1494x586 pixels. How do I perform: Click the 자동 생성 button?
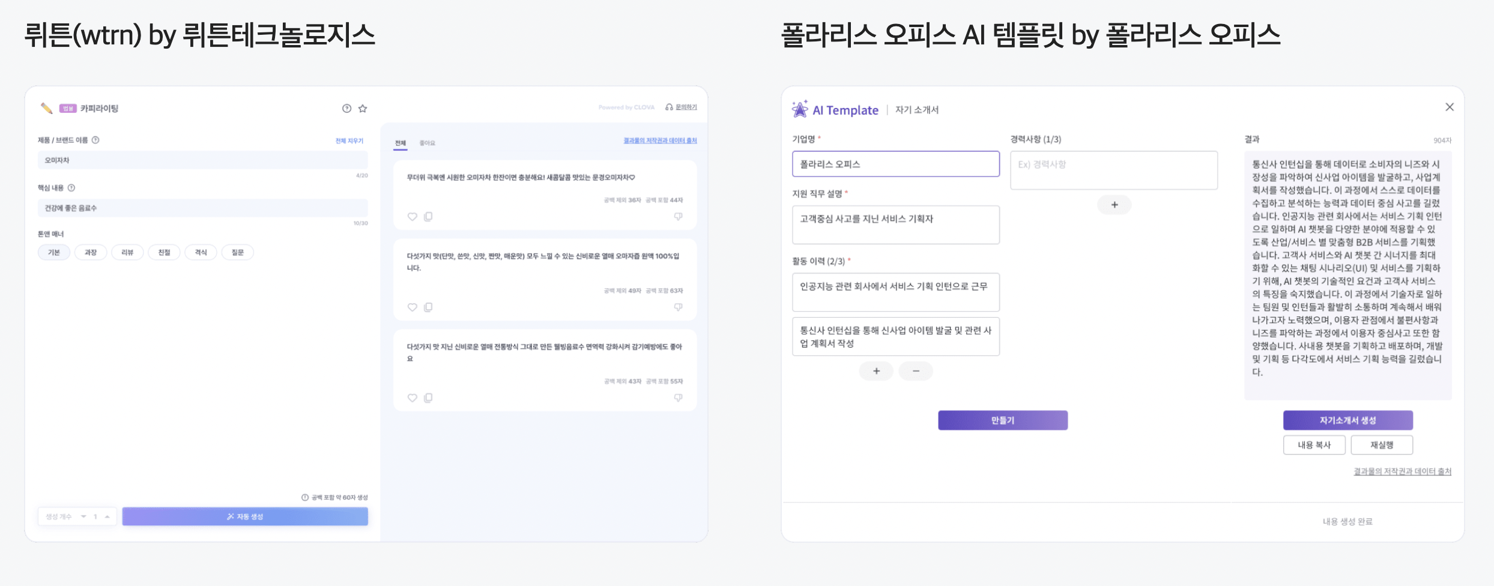coord(245,516)
